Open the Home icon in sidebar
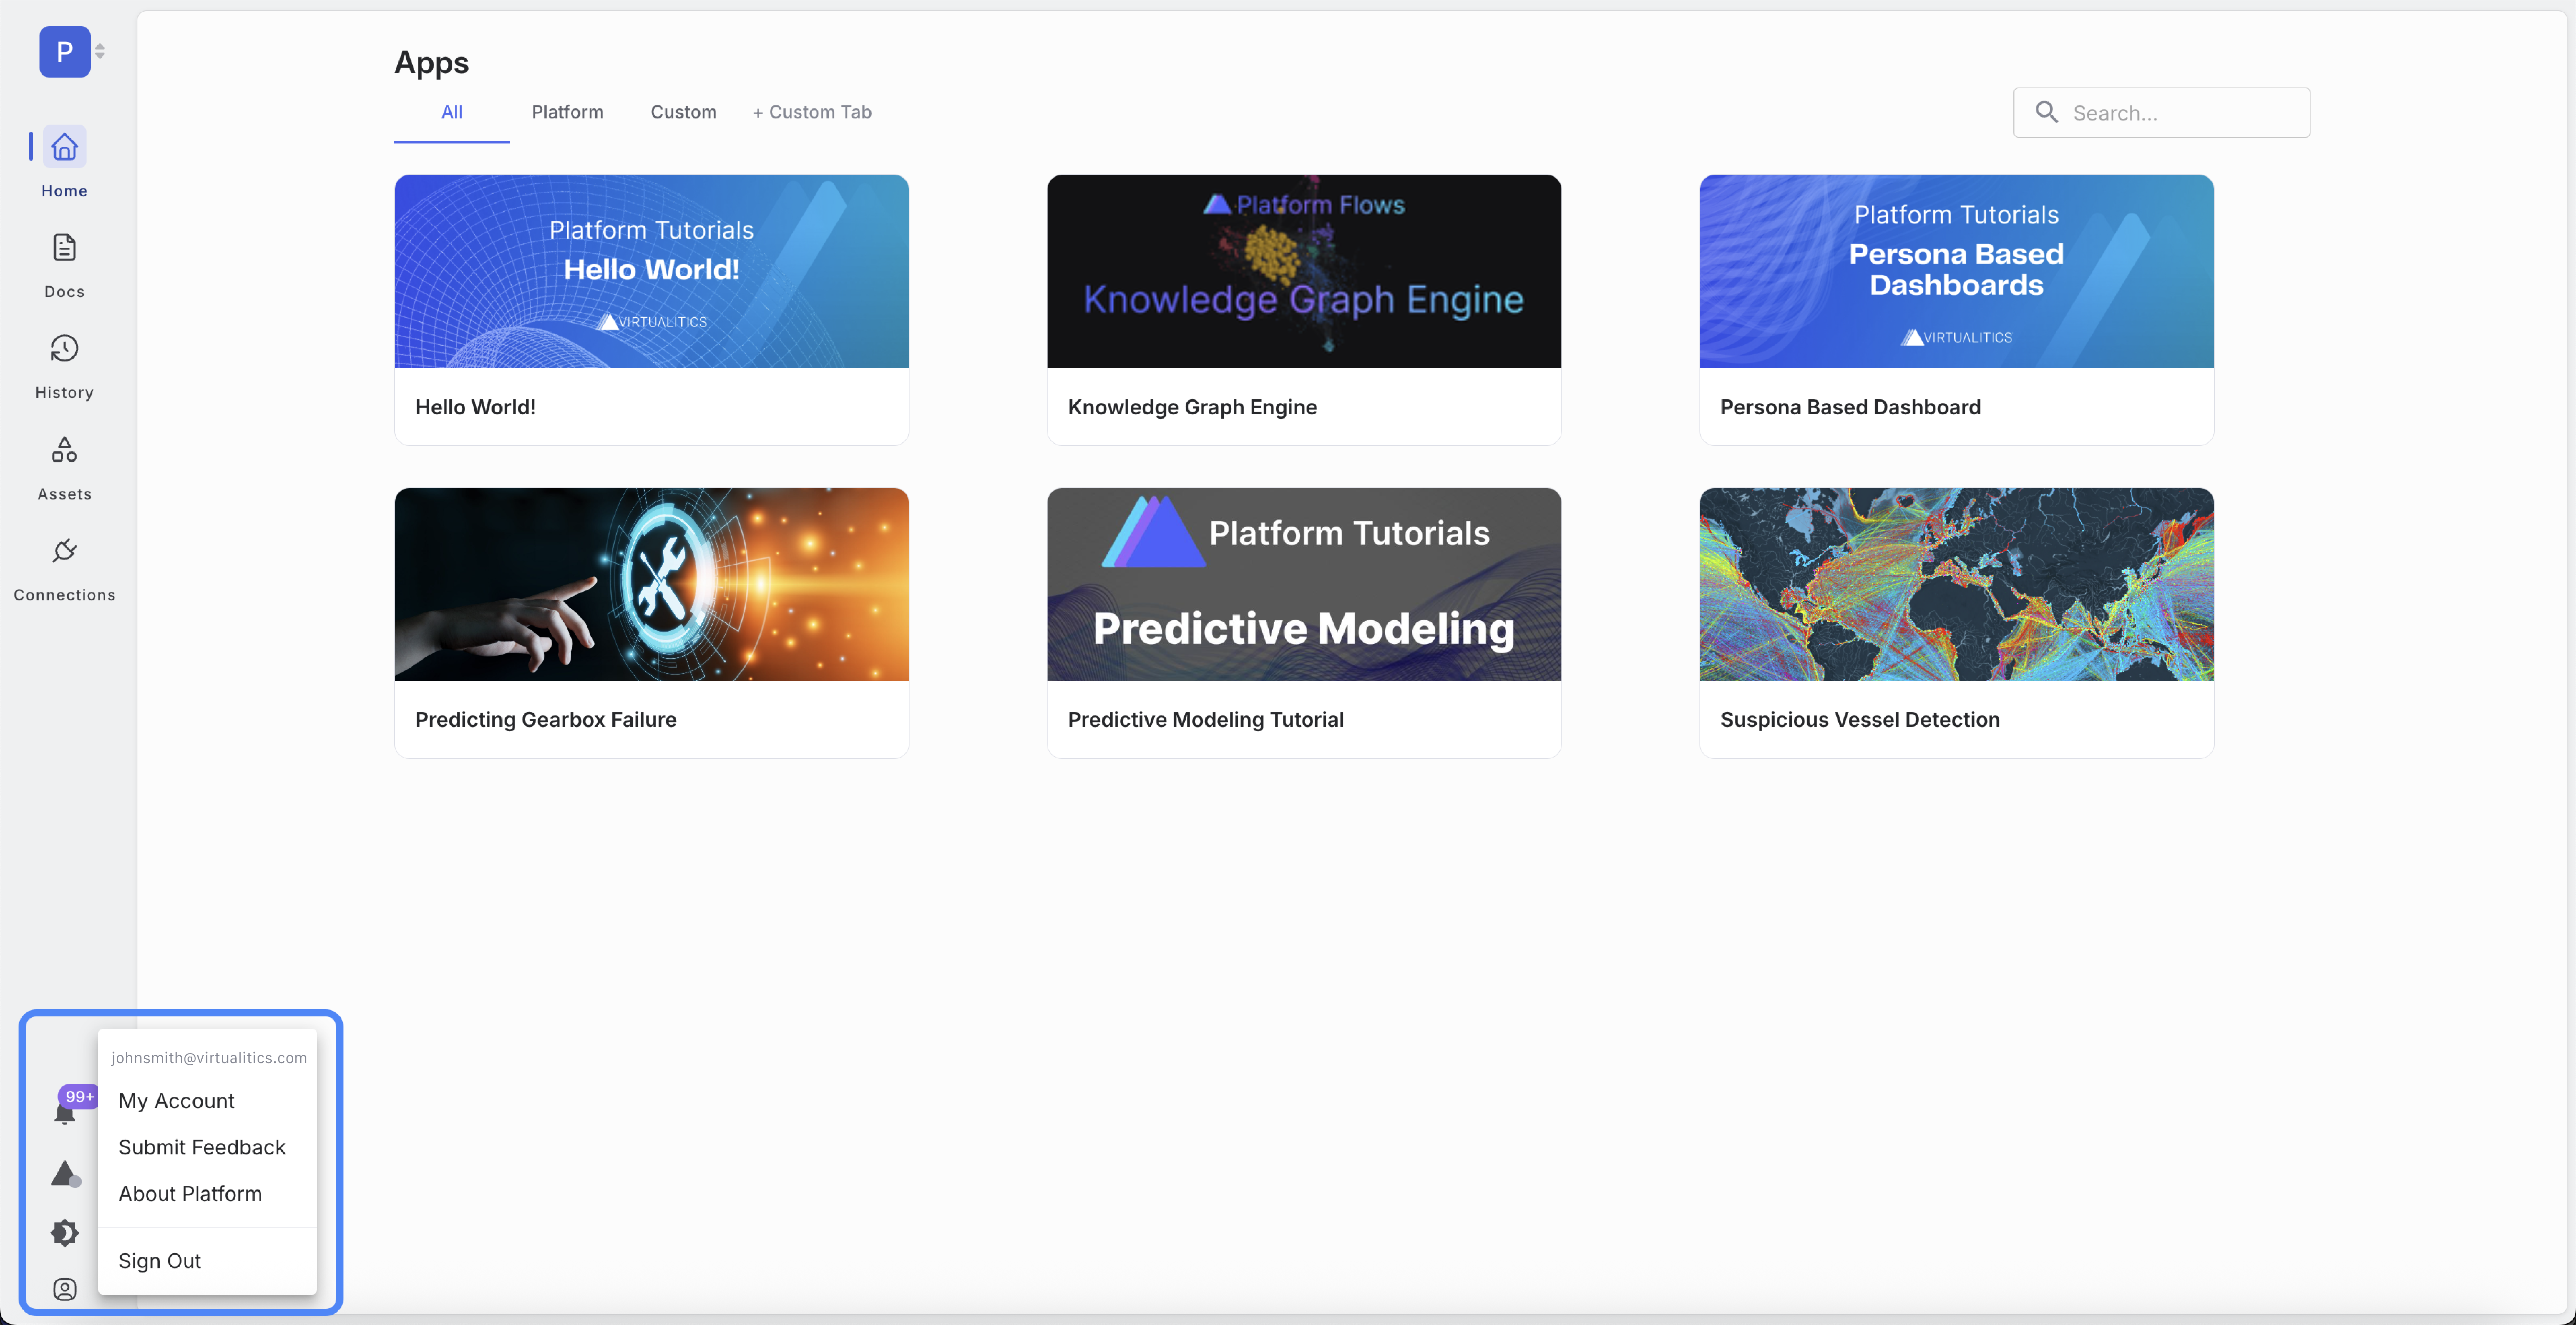Image resolution: width=2576 pixels, height=1325 pixels. (65, 147)
